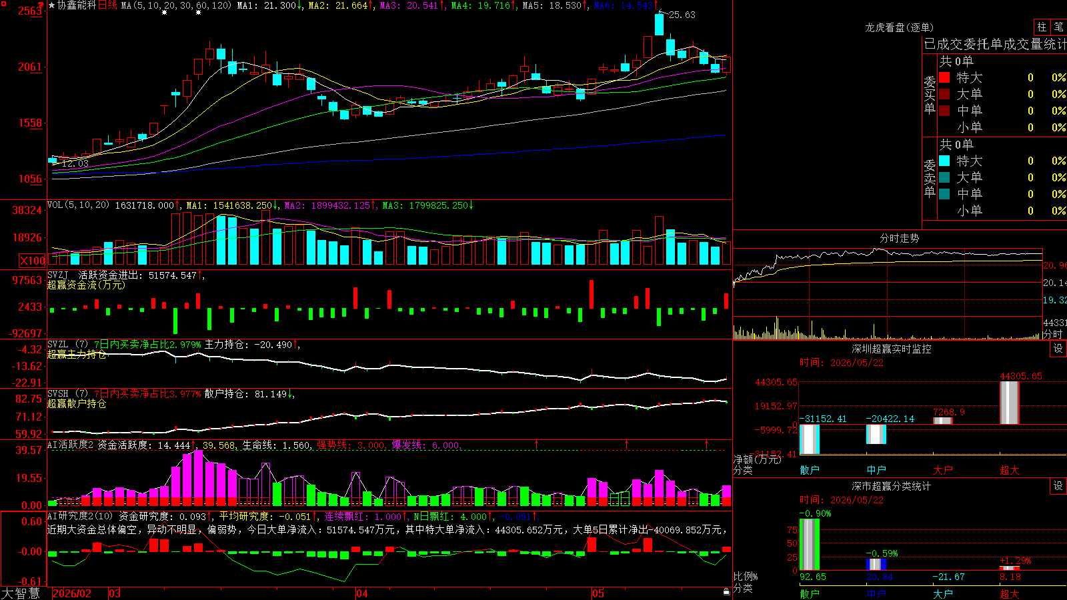Switch the 龙虎看盘 view to 笔 mode

1059,27
